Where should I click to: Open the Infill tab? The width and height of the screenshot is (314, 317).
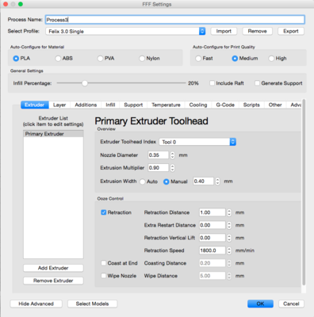(110, 105)
